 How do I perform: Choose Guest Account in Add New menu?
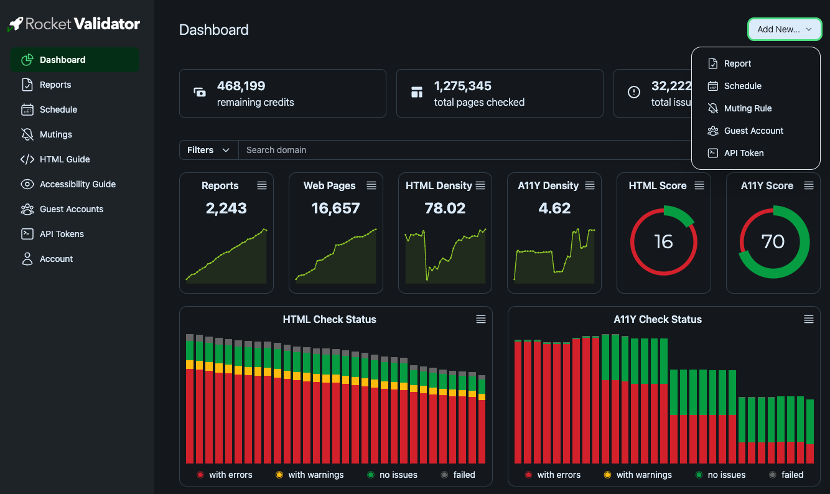click(756, 131)
